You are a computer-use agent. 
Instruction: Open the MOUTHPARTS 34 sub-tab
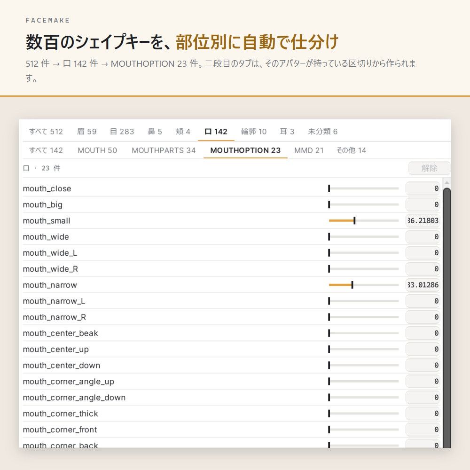tap(164, 150)
